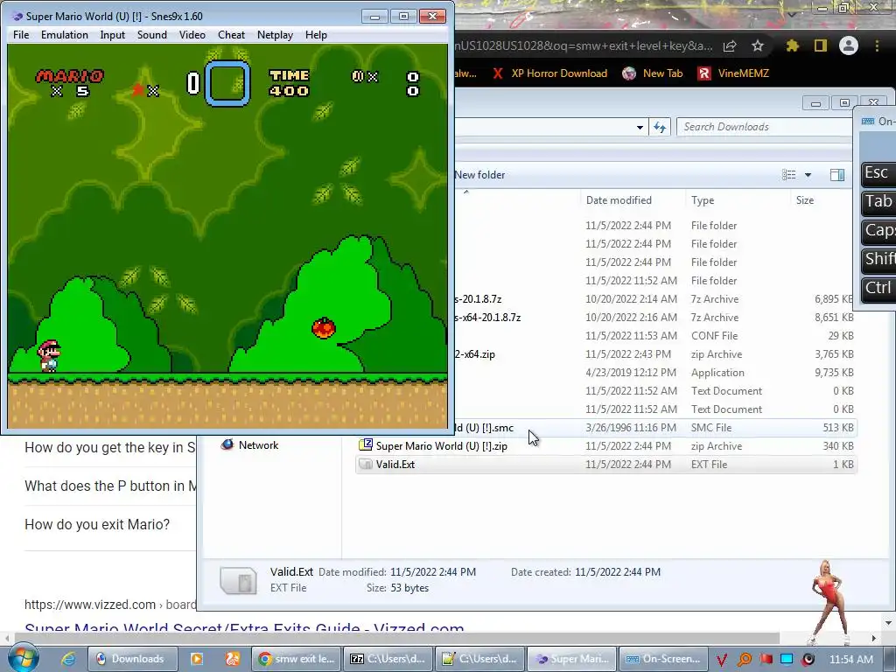Screen dimensions: 896x672
Task: Expand 'What does the P button' question
Action: (x=109, y=486)
